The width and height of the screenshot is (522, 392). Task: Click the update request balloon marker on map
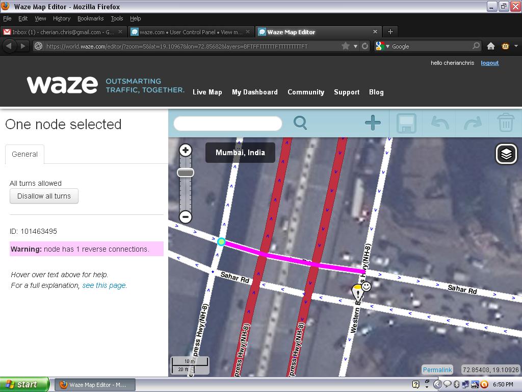pyautogui.click(x=357, y=292)
